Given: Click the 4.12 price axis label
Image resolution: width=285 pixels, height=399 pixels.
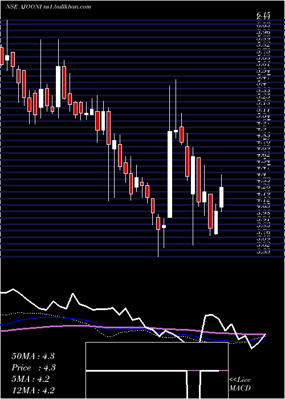Looking at the screenshot, I should [x=263, y=200].
